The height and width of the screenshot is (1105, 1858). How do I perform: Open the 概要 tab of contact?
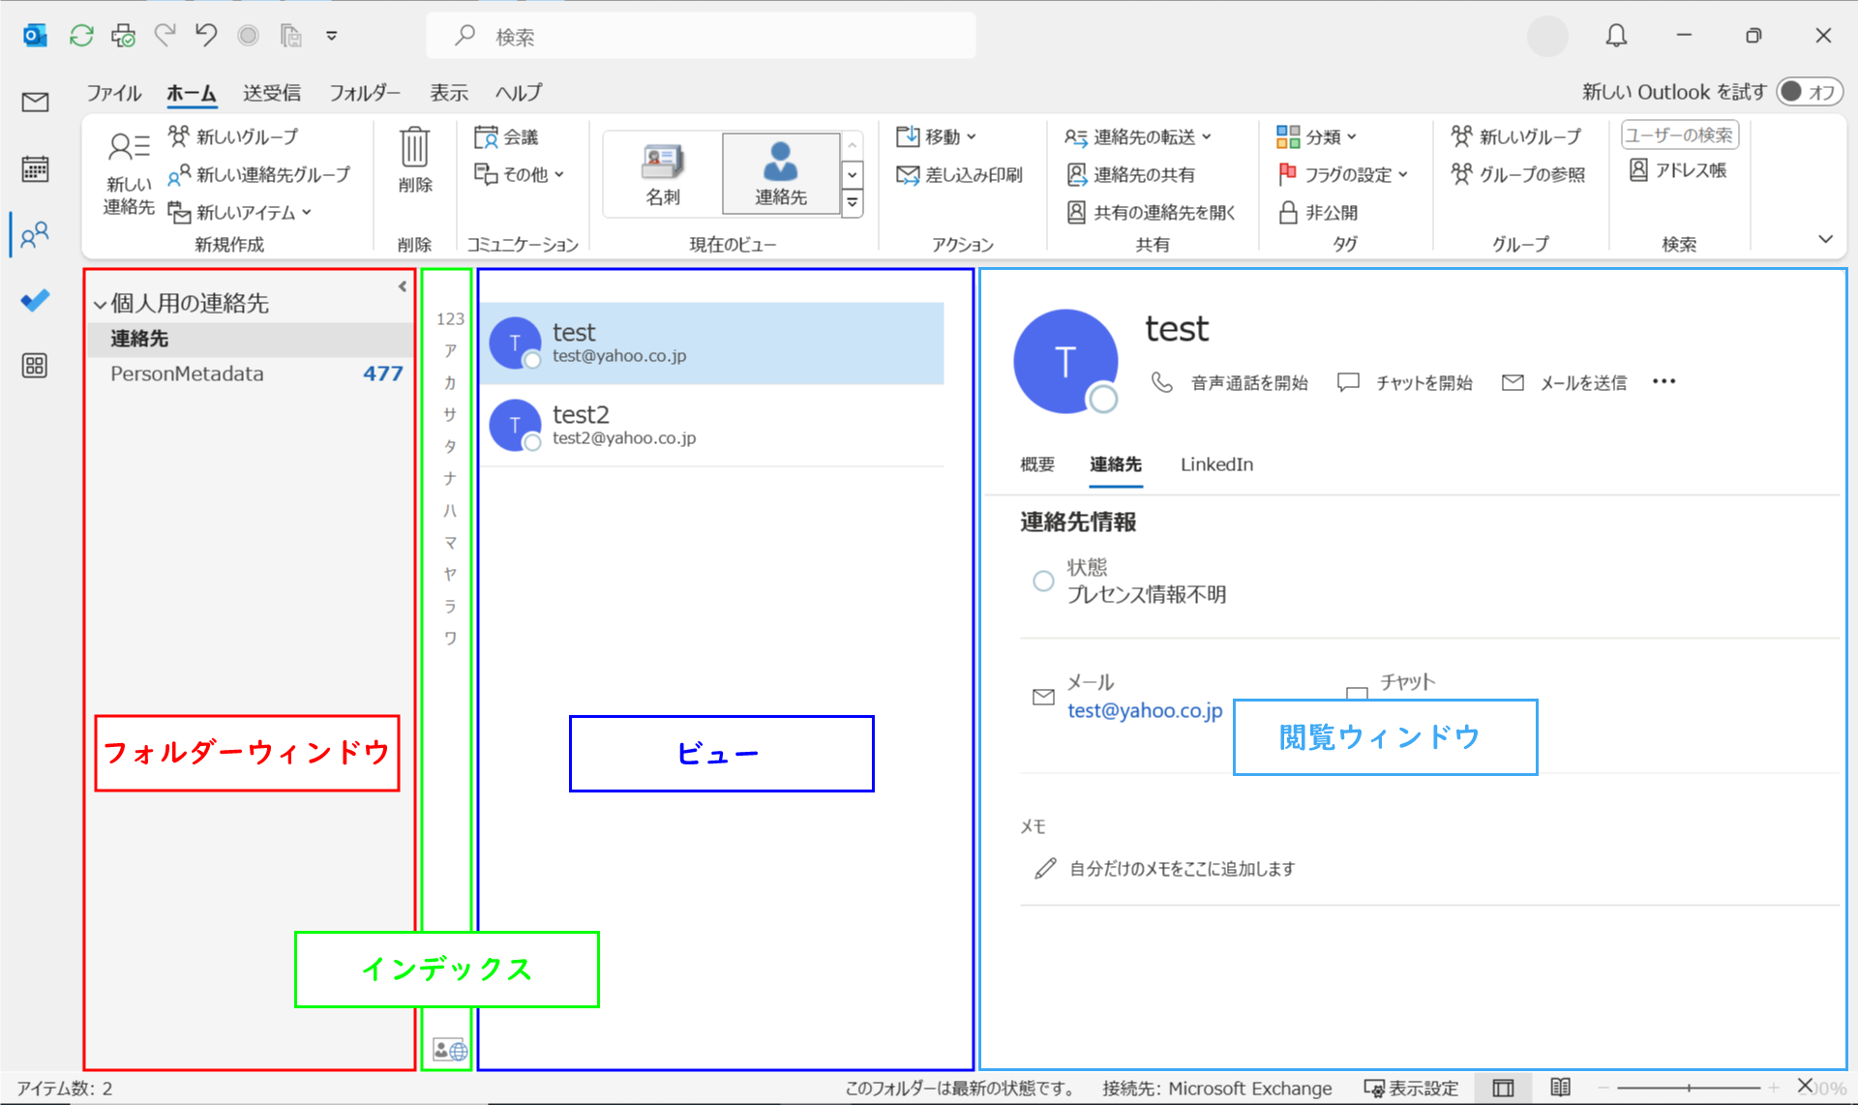coord(1037,464)
